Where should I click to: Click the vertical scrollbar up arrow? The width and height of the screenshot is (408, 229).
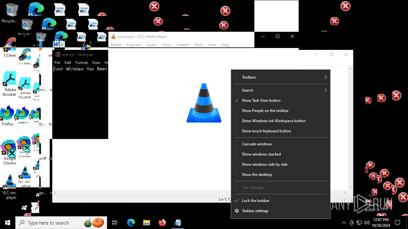[x=351, y=69]
